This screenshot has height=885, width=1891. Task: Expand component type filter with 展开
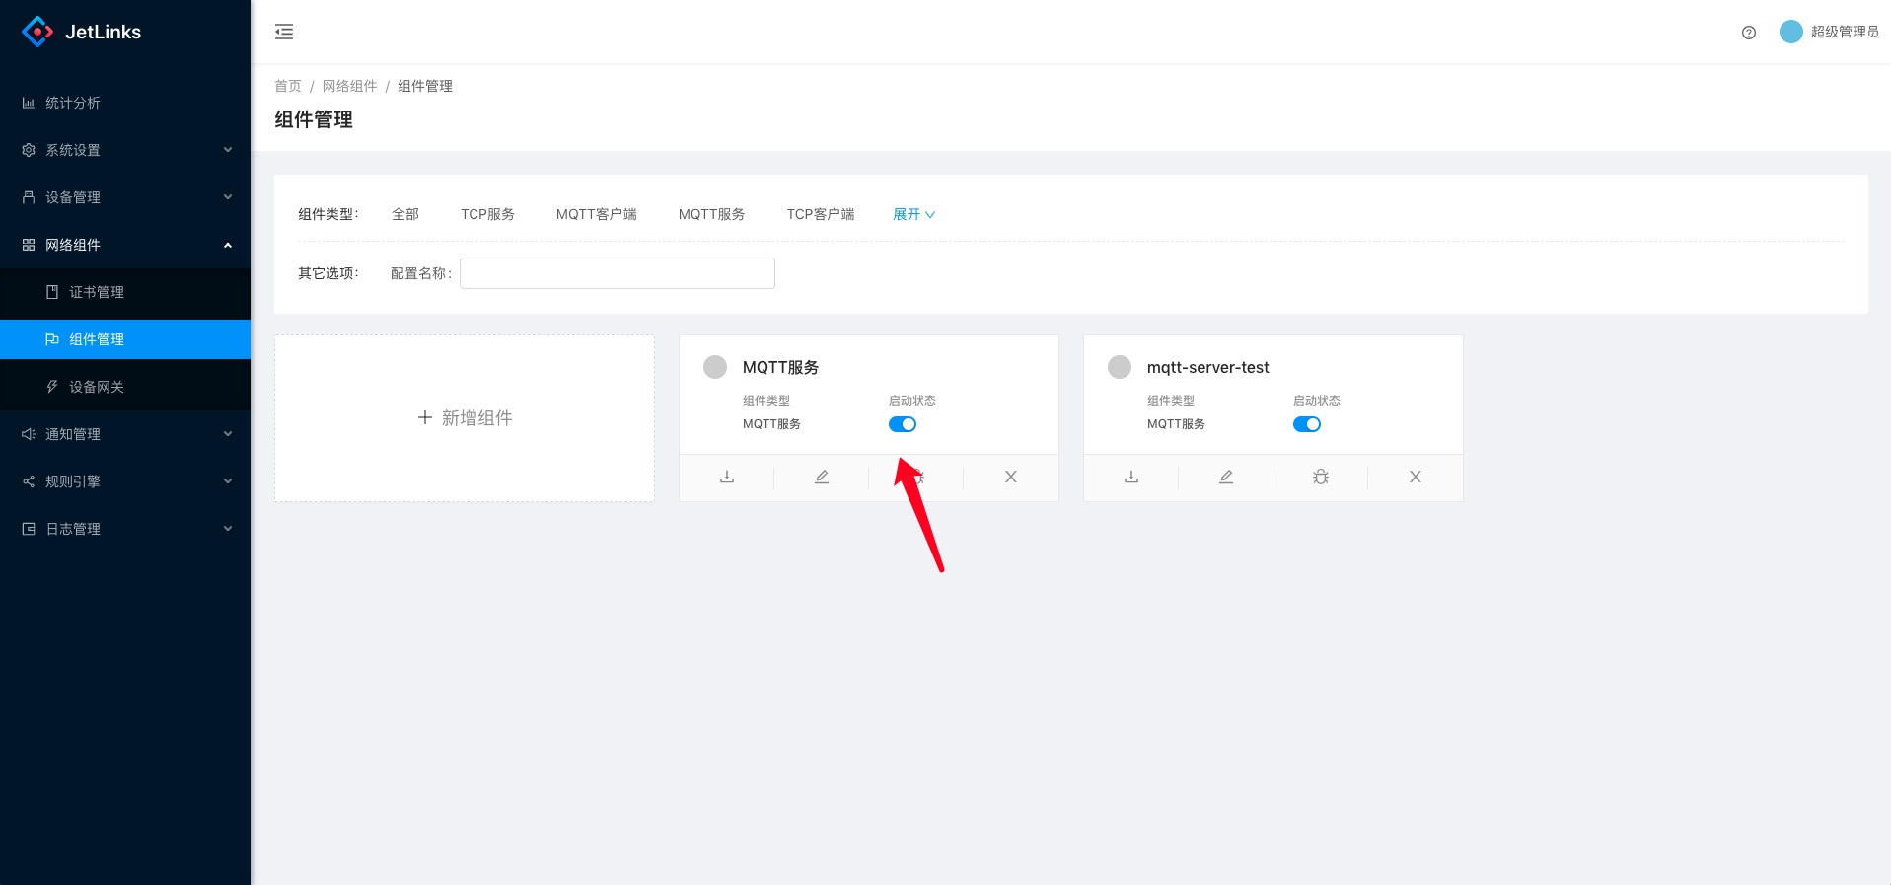913,214
